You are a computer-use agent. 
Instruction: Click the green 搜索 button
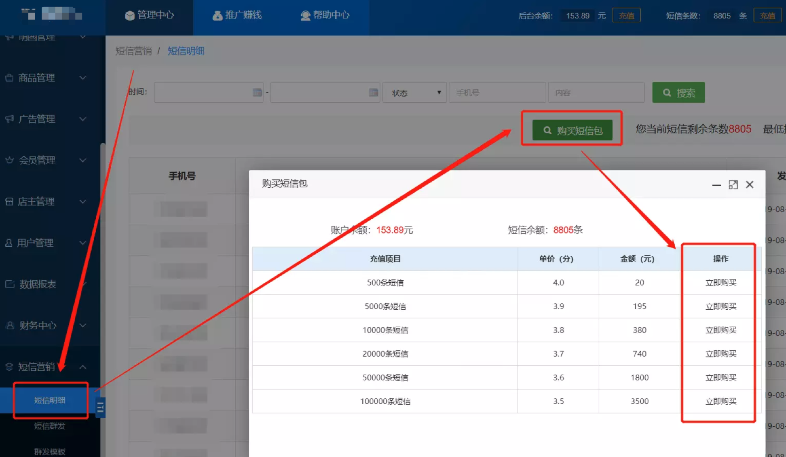click(678, 93)
